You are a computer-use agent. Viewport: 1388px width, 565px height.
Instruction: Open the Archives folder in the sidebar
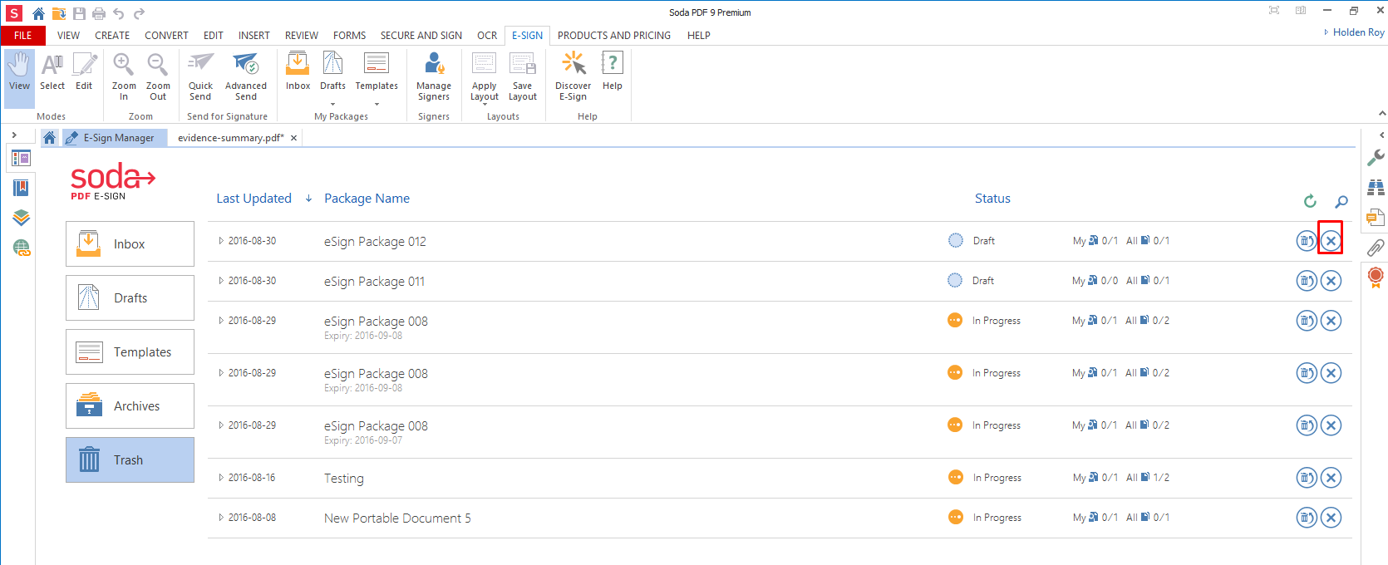(x=130, y=405)
